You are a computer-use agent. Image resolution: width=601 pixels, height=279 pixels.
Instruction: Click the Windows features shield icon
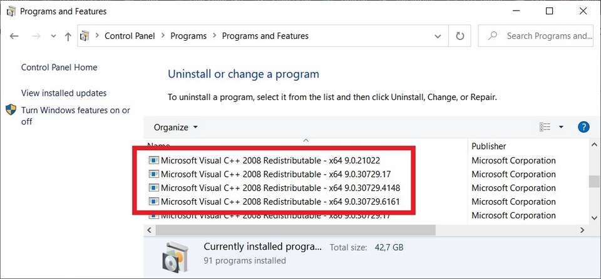tap(11, 110)
